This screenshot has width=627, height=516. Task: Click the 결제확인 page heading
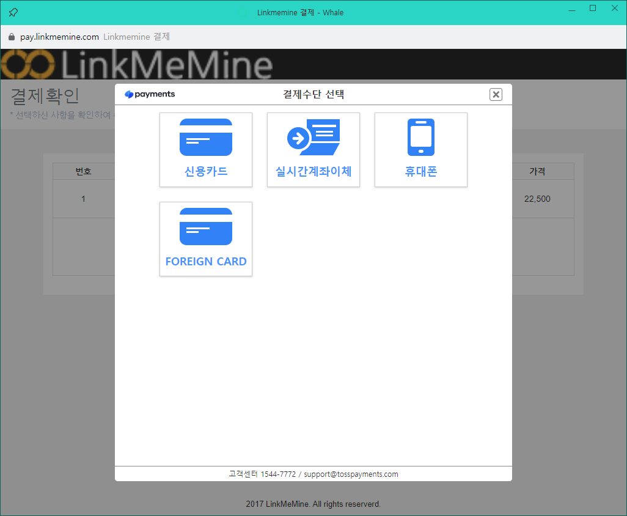coord(45,97)
